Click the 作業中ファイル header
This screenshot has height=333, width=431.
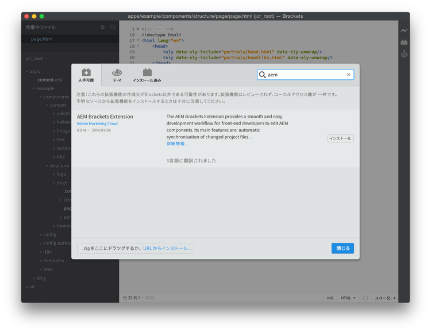point(41,28)
